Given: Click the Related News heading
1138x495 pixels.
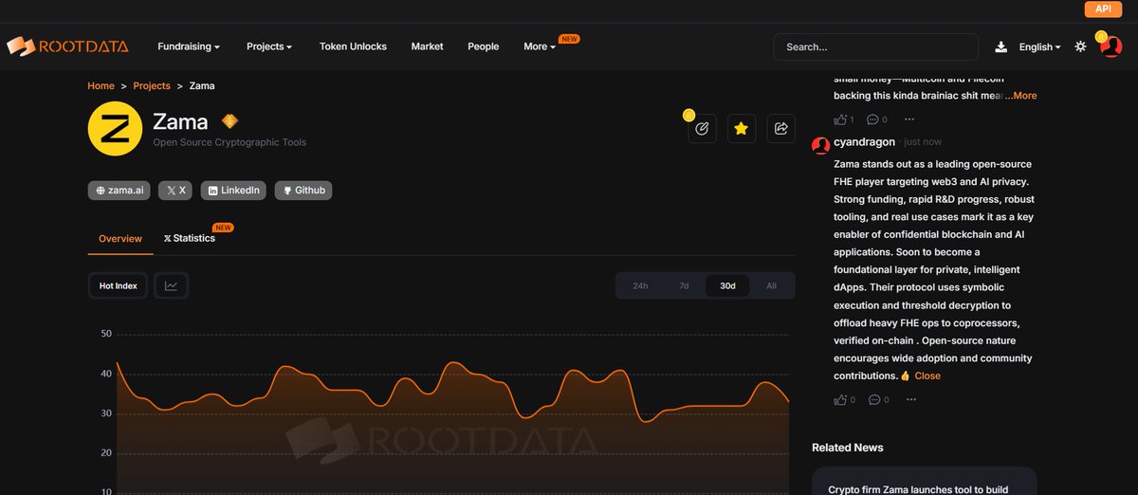Looking at the screenshot, I should point(848,448).
